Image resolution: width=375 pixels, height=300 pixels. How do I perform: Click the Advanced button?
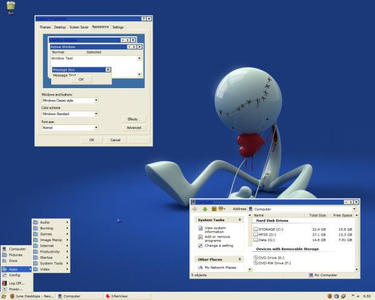(134, 127)
